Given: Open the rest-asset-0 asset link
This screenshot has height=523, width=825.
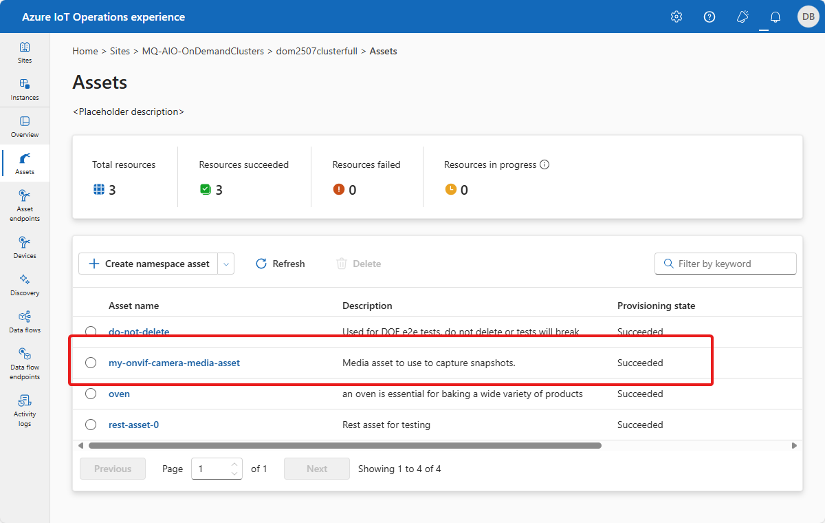Looking at the screenshot, I should (x=133, y=425).
